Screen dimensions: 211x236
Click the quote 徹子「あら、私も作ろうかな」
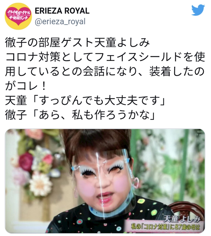pos(80,115)
